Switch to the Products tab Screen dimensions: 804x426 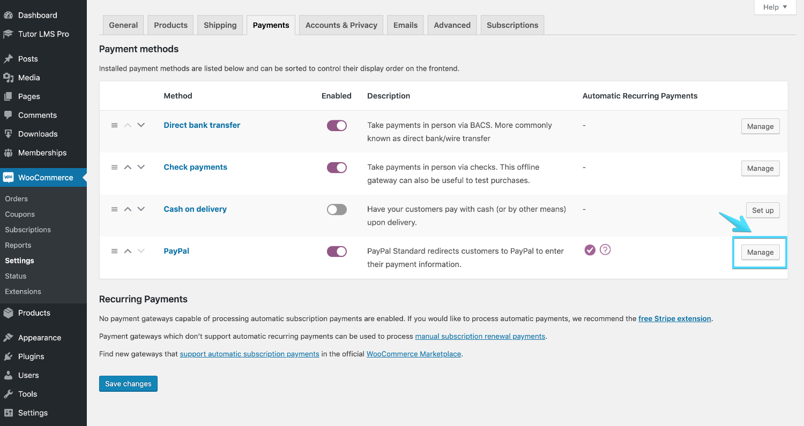[170, 25]
